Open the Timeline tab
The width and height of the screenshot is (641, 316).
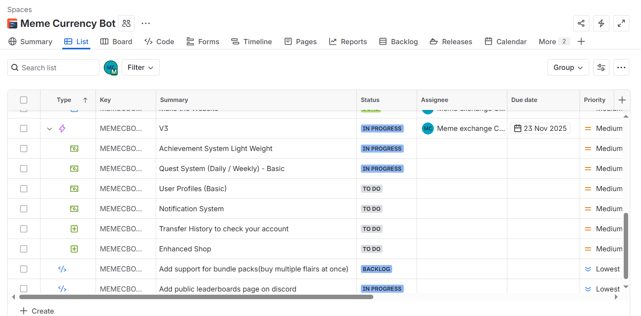click(x=252, y=42)
